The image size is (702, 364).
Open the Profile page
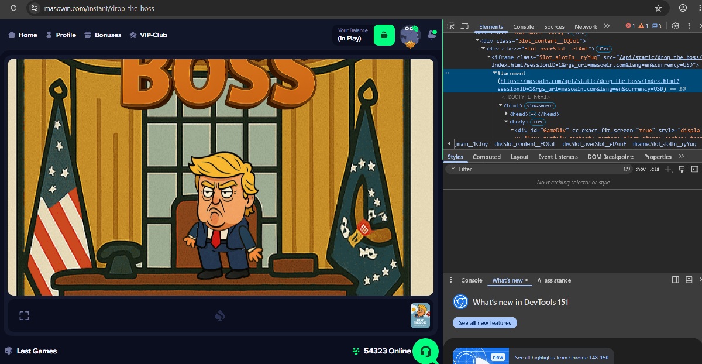(61, 35)
